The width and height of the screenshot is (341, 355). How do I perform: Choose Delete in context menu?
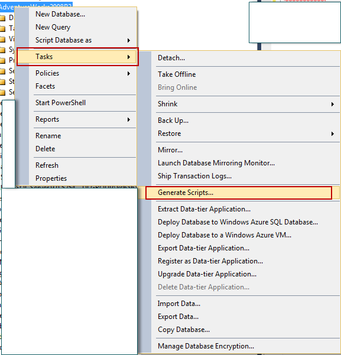click(x=45, y=149)
